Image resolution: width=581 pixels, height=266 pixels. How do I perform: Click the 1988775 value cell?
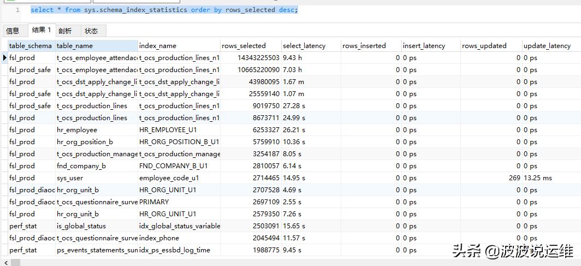tap(251, 251)
